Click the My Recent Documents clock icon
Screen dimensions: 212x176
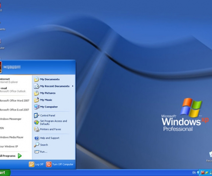(36, 86)
